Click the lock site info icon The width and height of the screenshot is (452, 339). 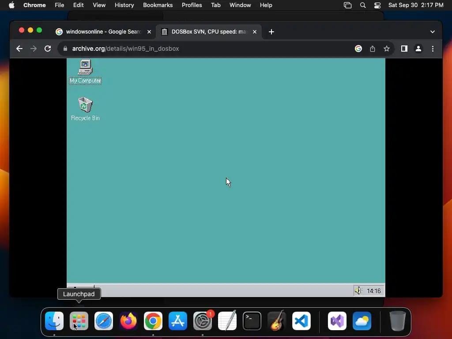[x=65, y=49]
